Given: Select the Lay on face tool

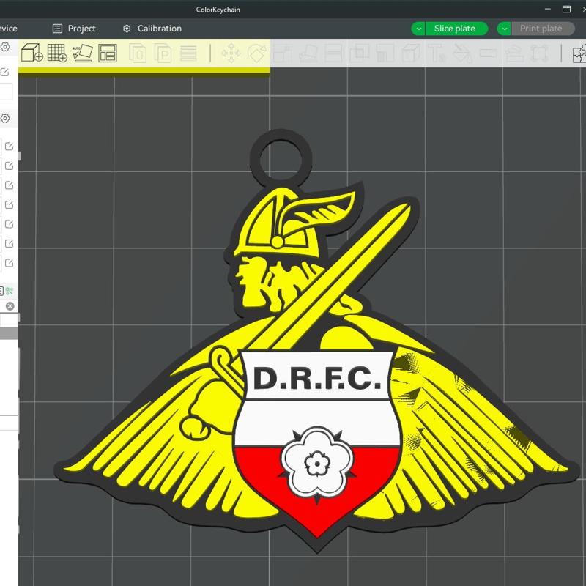Looking at the screenshot, I should point(308,53).
